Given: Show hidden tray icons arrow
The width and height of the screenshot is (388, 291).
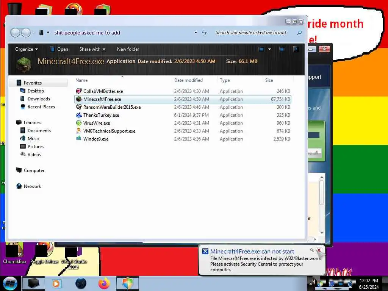Looking at the screenshot, I should pyautogui.click(x=311, y=283).
